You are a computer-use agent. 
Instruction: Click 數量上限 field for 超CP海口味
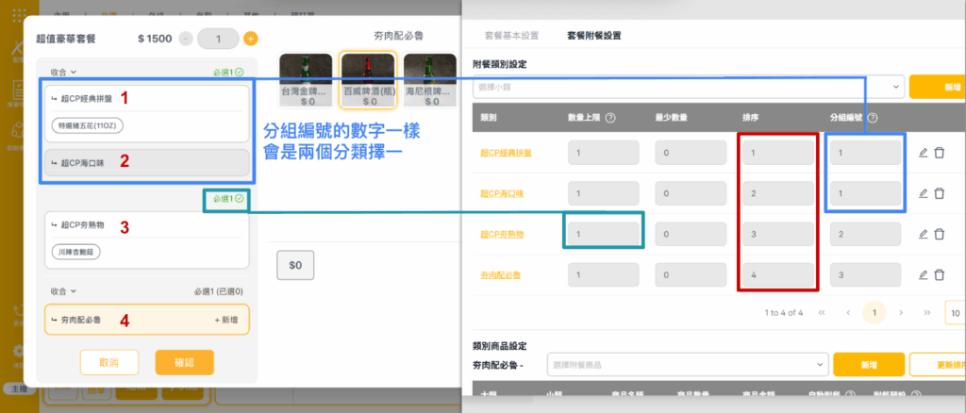click(x=603, y=193)
